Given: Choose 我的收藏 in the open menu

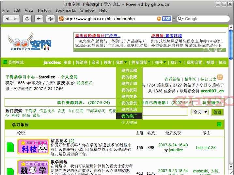Looking at the screenshot, I should [x=129, y=77].
